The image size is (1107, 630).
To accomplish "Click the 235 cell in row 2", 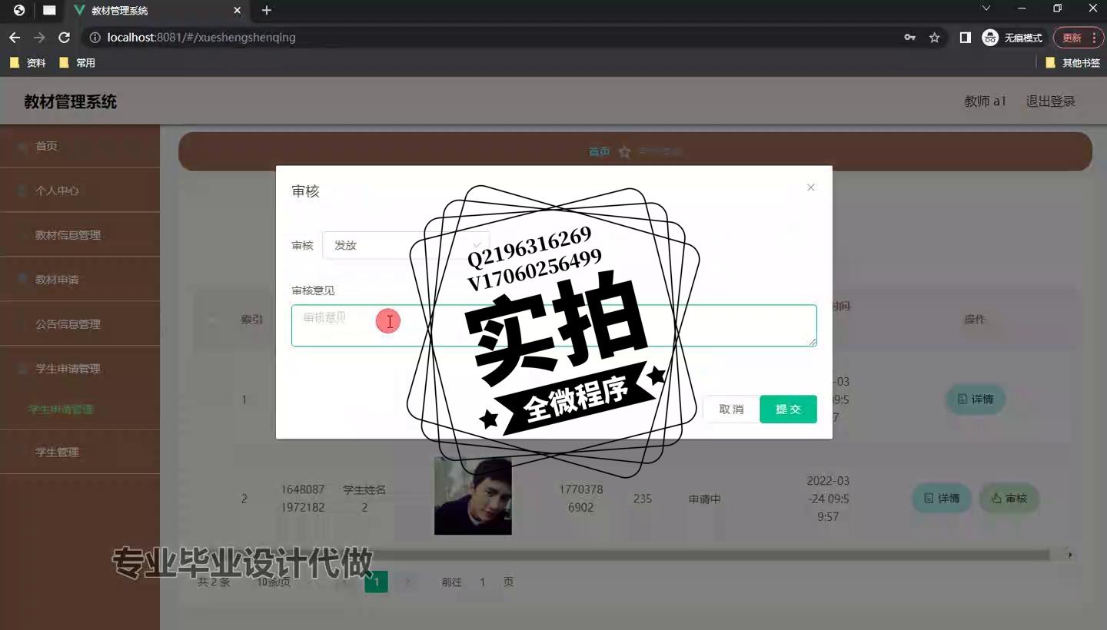I will pos(643,499).
